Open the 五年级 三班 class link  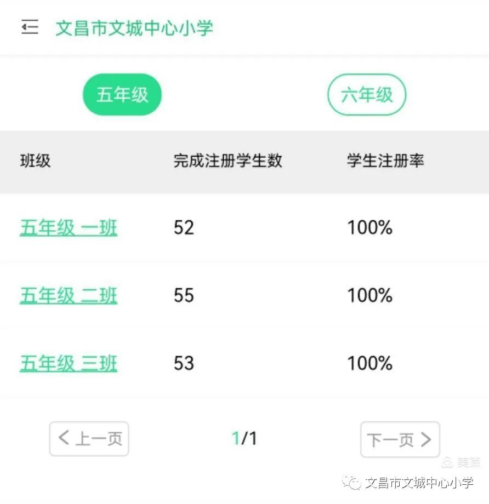tap(69, 364)
